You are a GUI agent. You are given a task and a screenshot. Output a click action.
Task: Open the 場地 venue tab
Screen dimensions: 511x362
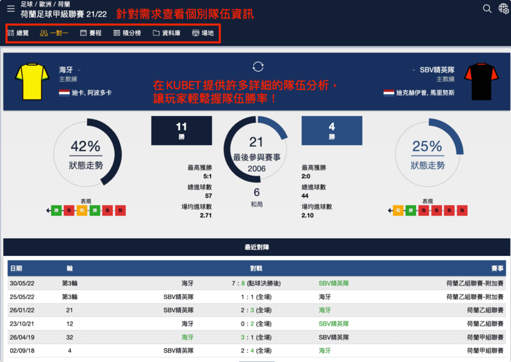tap(203, 32)
